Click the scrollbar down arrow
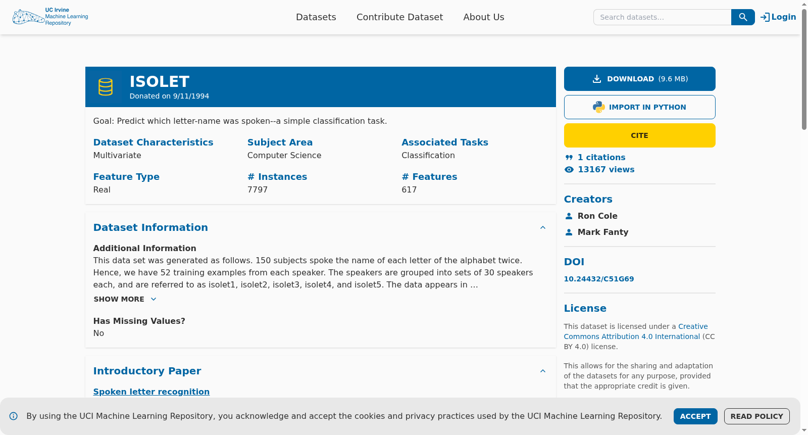The height and width of the screenshot is (435, 808). pos(804,431)
